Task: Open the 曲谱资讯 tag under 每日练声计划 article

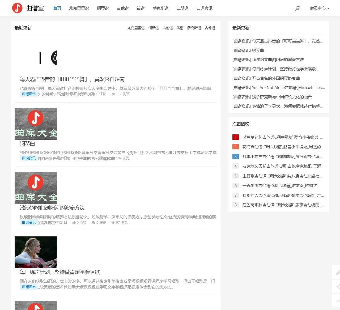Action: click(29, 287)
